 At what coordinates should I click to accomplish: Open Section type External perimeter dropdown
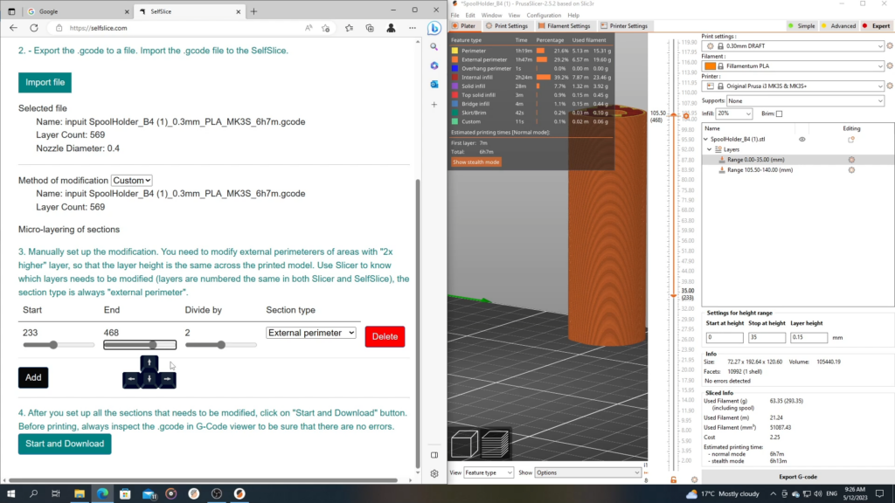311,333
